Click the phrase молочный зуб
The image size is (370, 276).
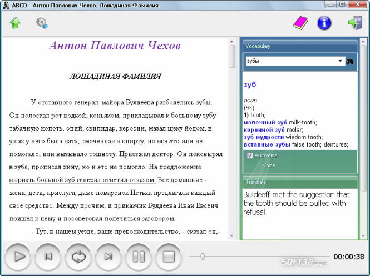(265, 123)
